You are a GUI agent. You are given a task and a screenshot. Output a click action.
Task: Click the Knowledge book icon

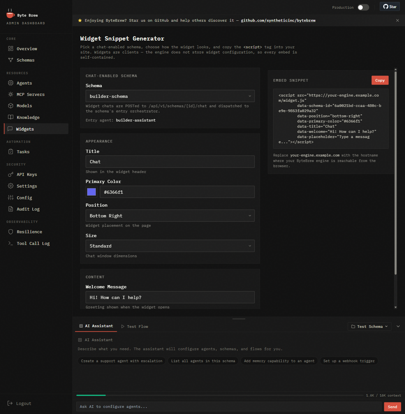point(11,117)
